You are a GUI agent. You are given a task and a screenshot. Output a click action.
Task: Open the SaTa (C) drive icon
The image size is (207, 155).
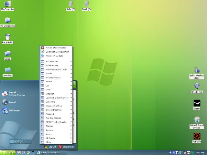pyautogui.click(x=71, y=5)
